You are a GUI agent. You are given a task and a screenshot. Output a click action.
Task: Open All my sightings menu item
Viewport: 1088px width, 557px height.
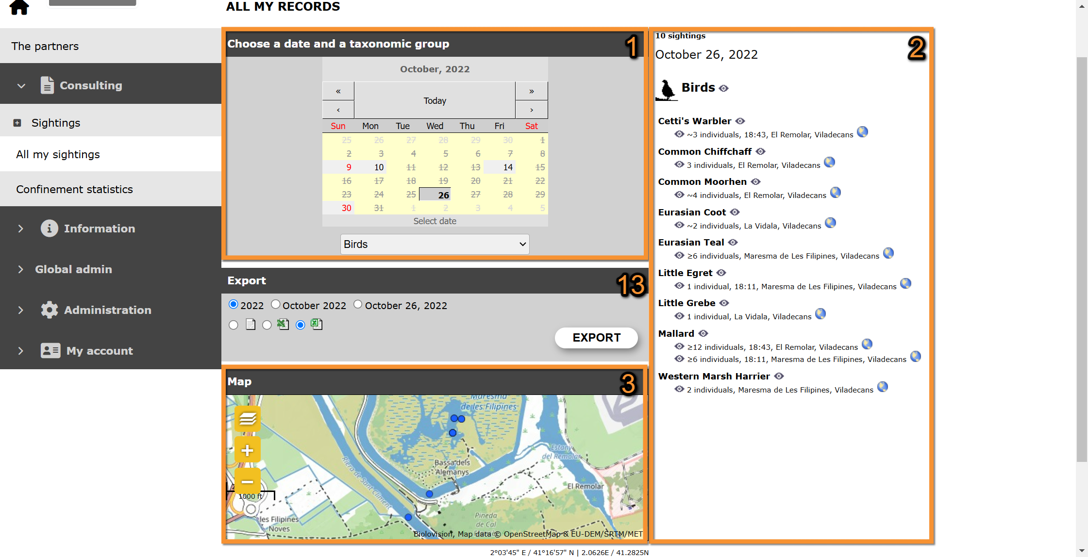click(x=58, y=154)
